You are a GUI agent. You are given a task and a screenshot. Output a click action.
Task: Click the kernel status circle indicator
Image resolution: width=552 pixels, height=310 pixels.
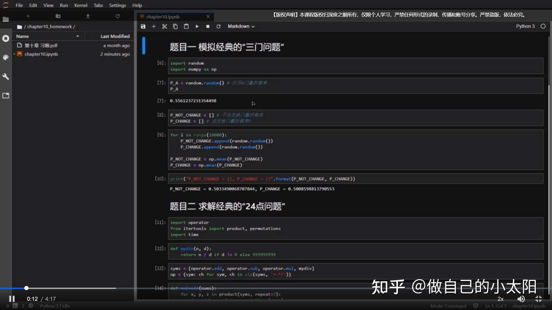[543, 26]
